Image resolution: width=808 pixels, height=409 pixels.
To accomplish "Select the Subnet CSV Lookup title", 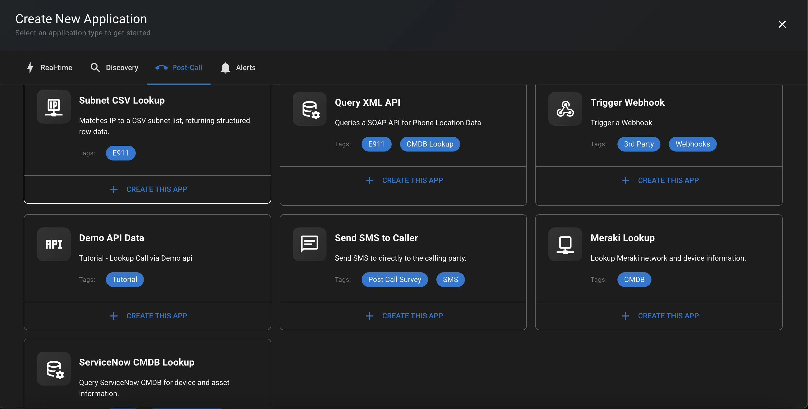I will pyautogui.click(x=122, y=100).
